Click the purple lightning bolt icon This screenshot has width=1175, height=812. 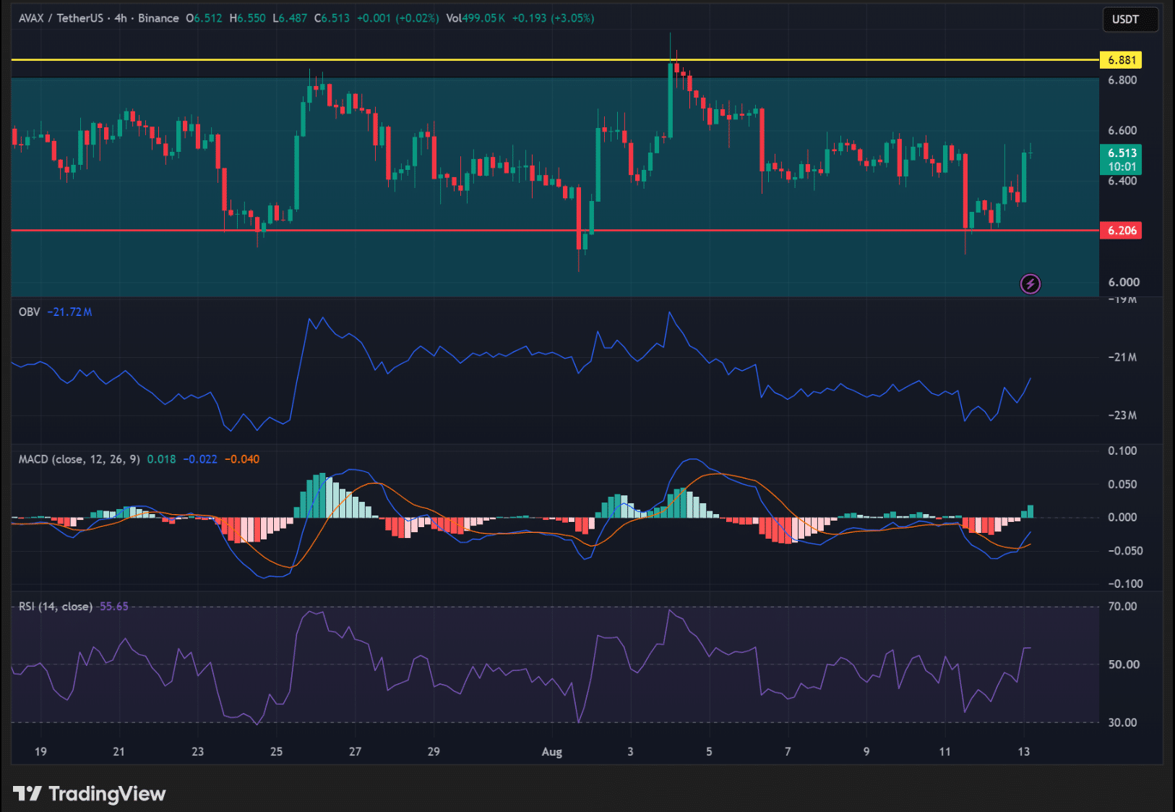[x=1030, y=284]
